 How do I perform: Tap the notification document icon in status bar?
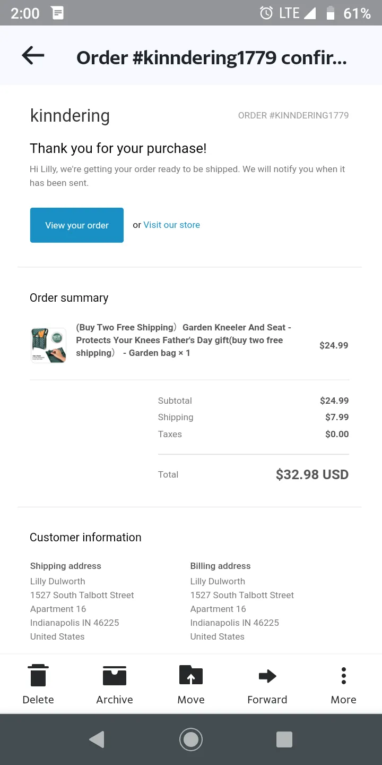click(x=57, y=13)
